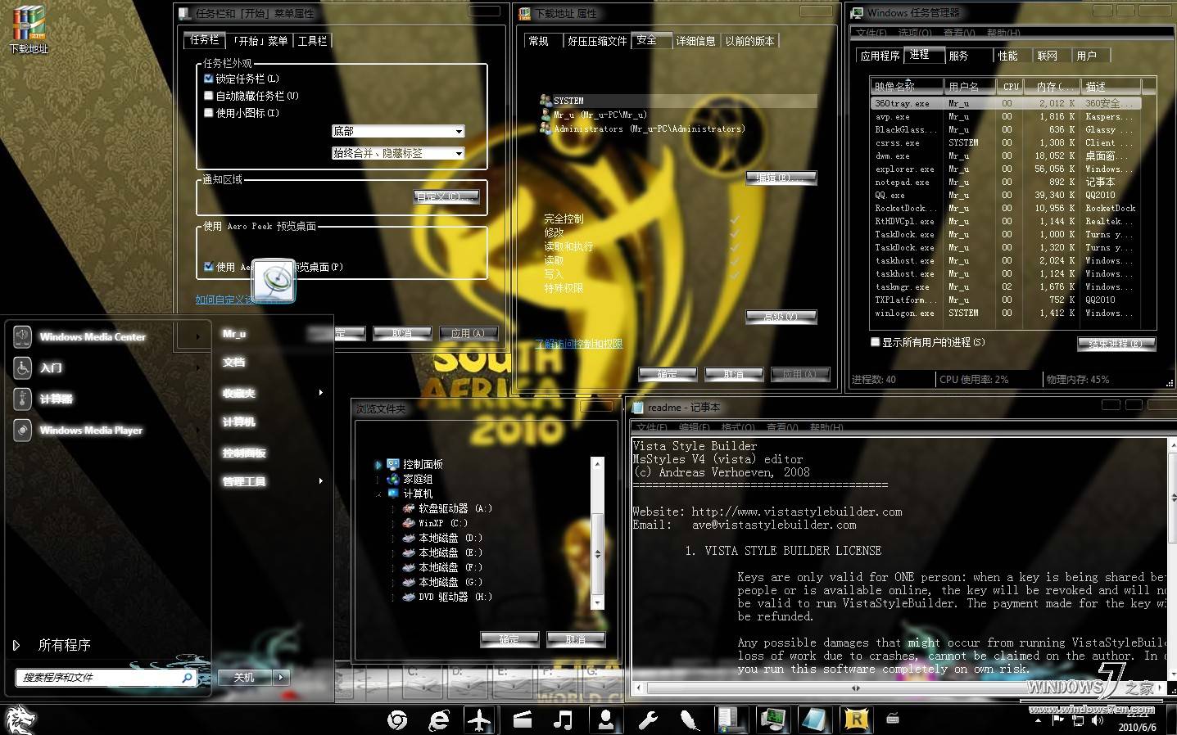Open the music note taskbar icon

coord(563,720)
